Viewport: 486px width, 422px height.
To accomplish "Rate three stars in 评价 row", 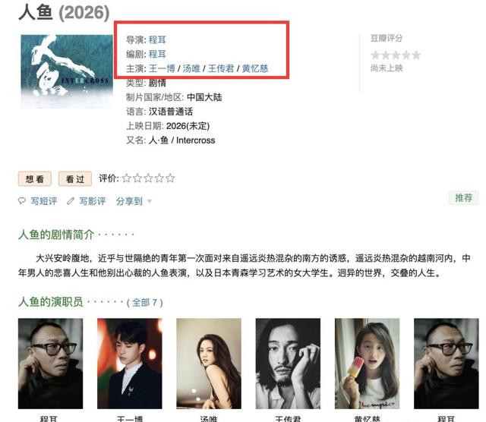I will click(149, 178).
